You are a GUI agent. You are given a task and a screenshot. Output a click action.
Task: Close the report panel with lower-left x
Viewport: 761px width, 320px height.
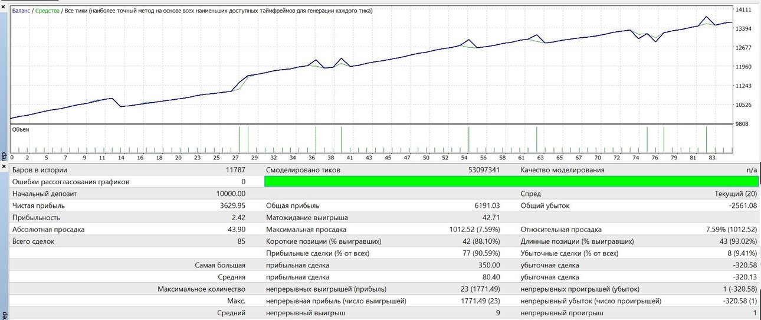2,166
